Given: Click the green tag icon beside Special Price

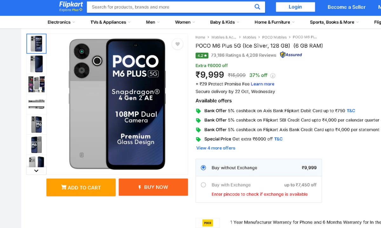Looking at the screenshot, I should click(198, 139).
